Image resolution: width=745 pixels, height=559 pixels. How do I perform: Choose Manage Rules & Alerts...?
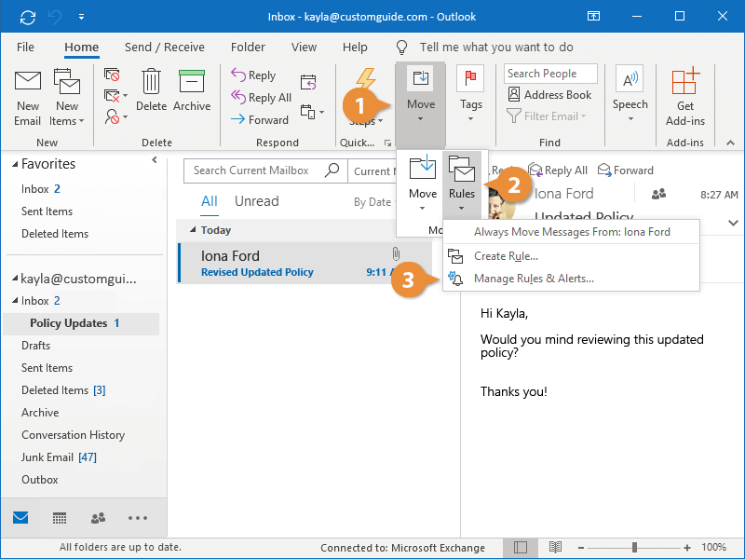click(572, 279)
